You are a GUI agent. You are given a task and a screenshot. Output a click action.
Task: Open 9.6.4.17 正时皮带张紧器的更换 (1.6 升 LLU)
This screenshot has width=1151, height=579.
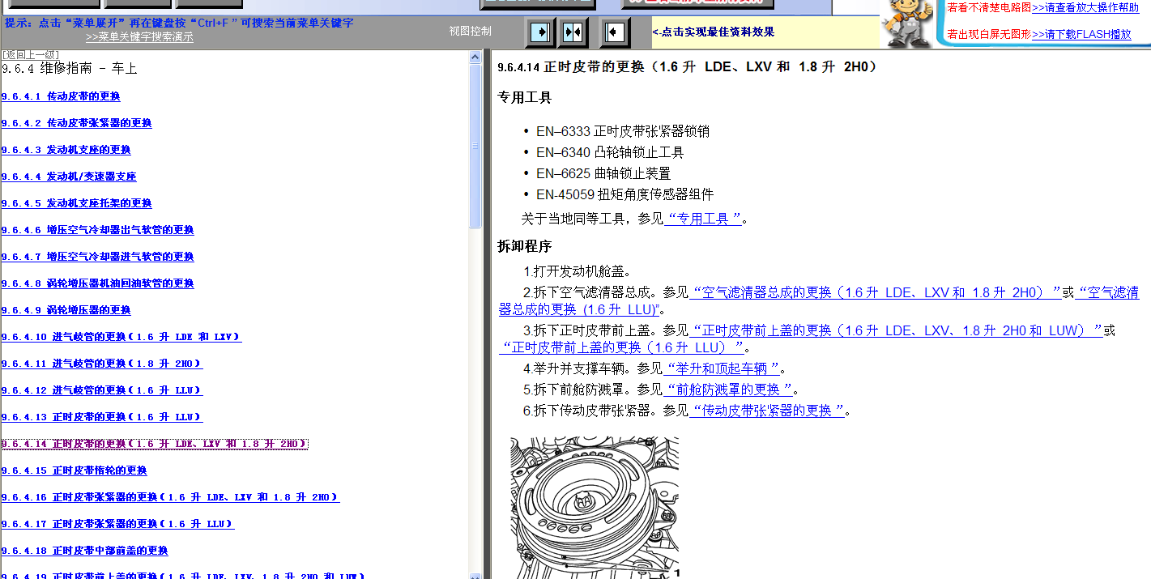[x=117, y=524]
